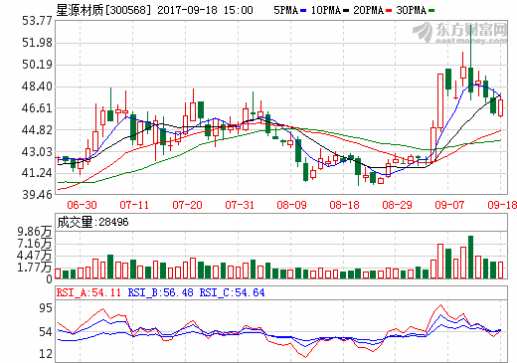This screenshot has width=517, height=363.
Task: Click the green 30PMA legend swatch
Action: click(431, 11)
